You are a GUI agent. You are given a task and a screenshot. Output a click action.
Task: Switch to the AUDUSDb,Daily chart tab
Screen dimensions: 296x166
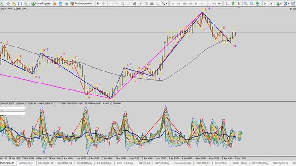coord(260,163)
